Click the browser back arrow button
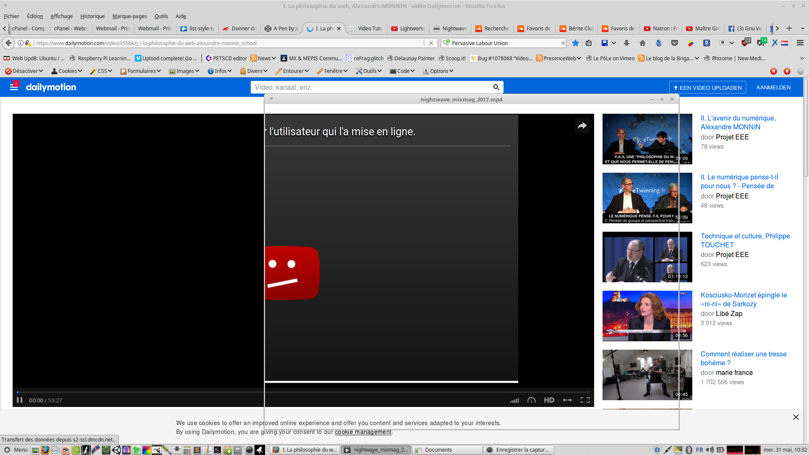This screenshot has width=809, height=455. (x=8, y=43)
